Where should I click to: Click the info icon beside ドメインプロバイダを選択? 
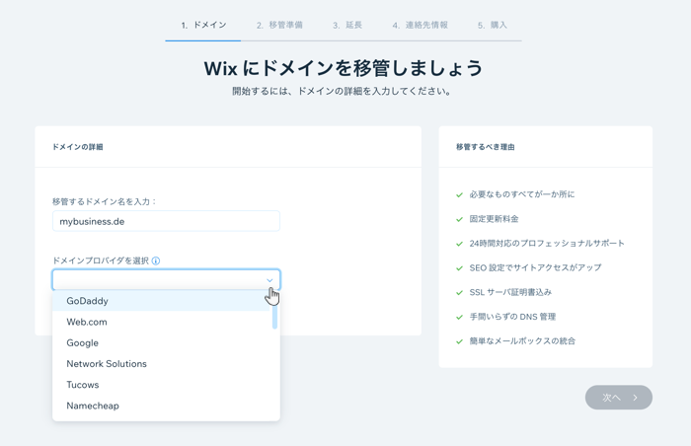tap(156, 260)
